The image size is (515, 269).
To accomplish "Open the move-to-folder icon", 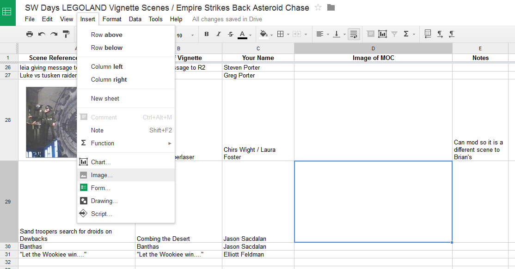I will pyautogui.click(x=331, y=7).
